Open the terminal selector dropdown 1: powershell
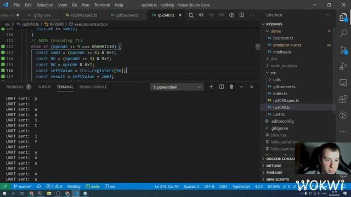 coord(177,87)
